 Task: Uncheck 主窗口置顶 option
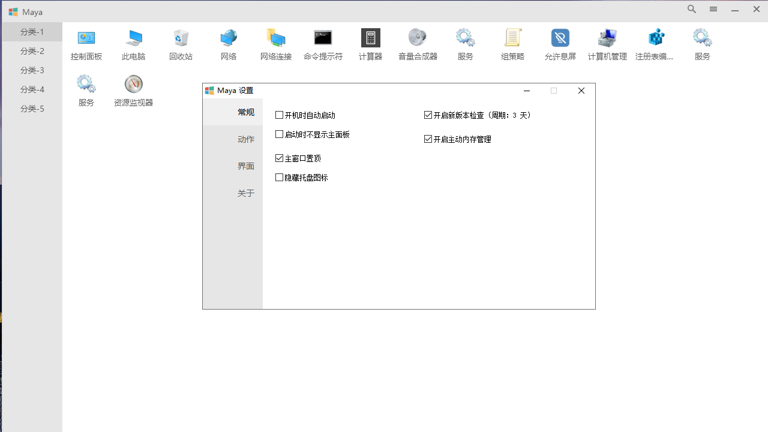279,158
